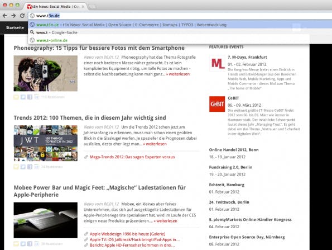The image size is (332, 250).
Task: Open Fundraising 2.0, Berlin event
Action: tap(230, 167)
